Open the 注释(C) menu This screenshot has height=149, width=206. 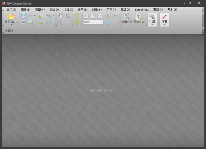pyautogui.click(x=68, y=10)
